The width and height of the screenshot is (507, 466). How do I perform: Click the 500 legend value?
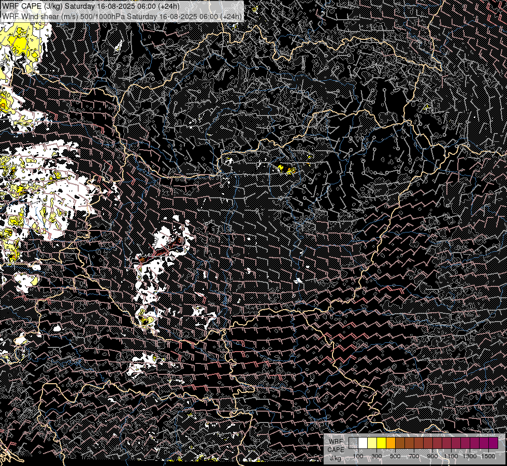pos(395,456)
